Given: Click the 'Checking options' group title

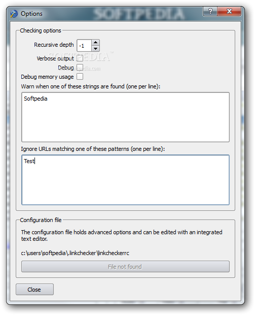Looking at the screenshot, I should [x=41, y=30].
